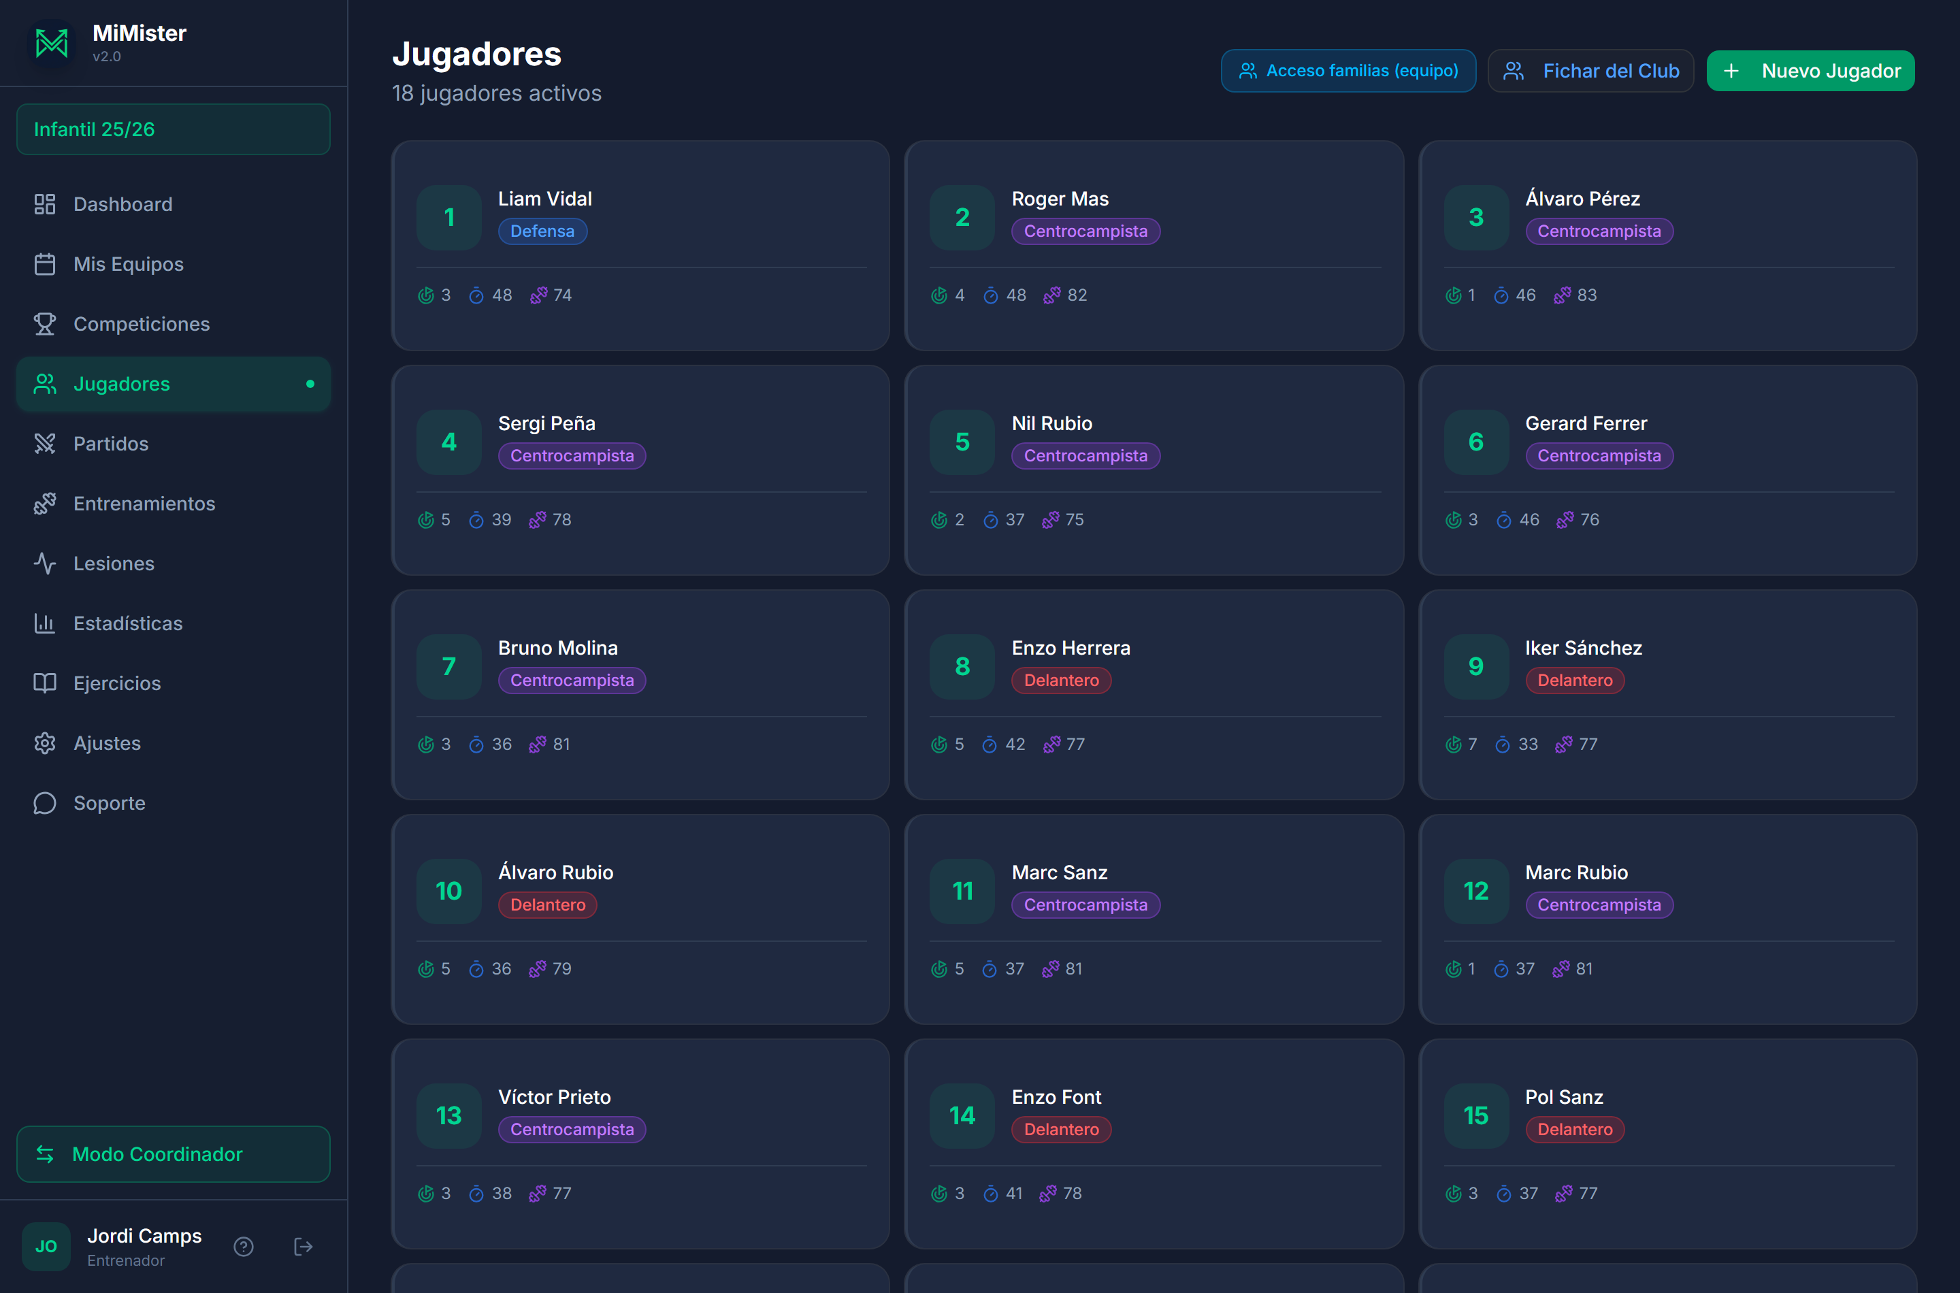The width and height of the screenshot is (1960, 1293).
Task: Click Fichar del Club button
Action: [1590, 71]
